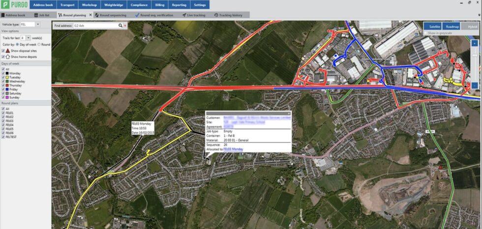
Task: Open the Address book tab icon
Action: click(3, 15)
